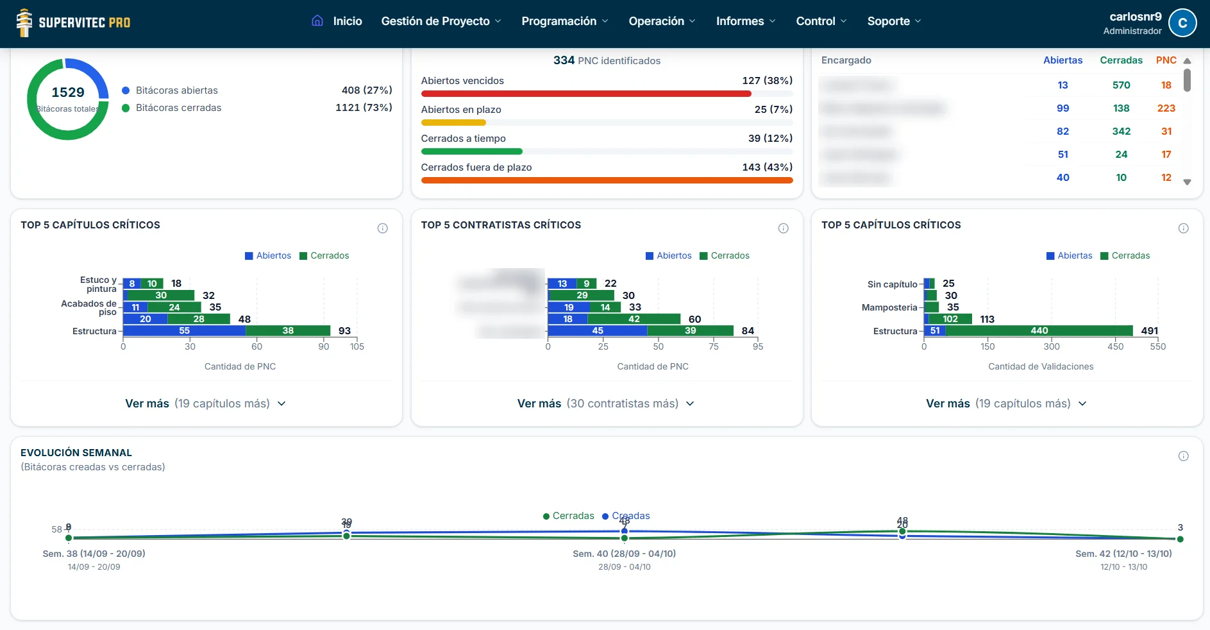Click the 51 Abiertas table value

(x=1063, y=155)
